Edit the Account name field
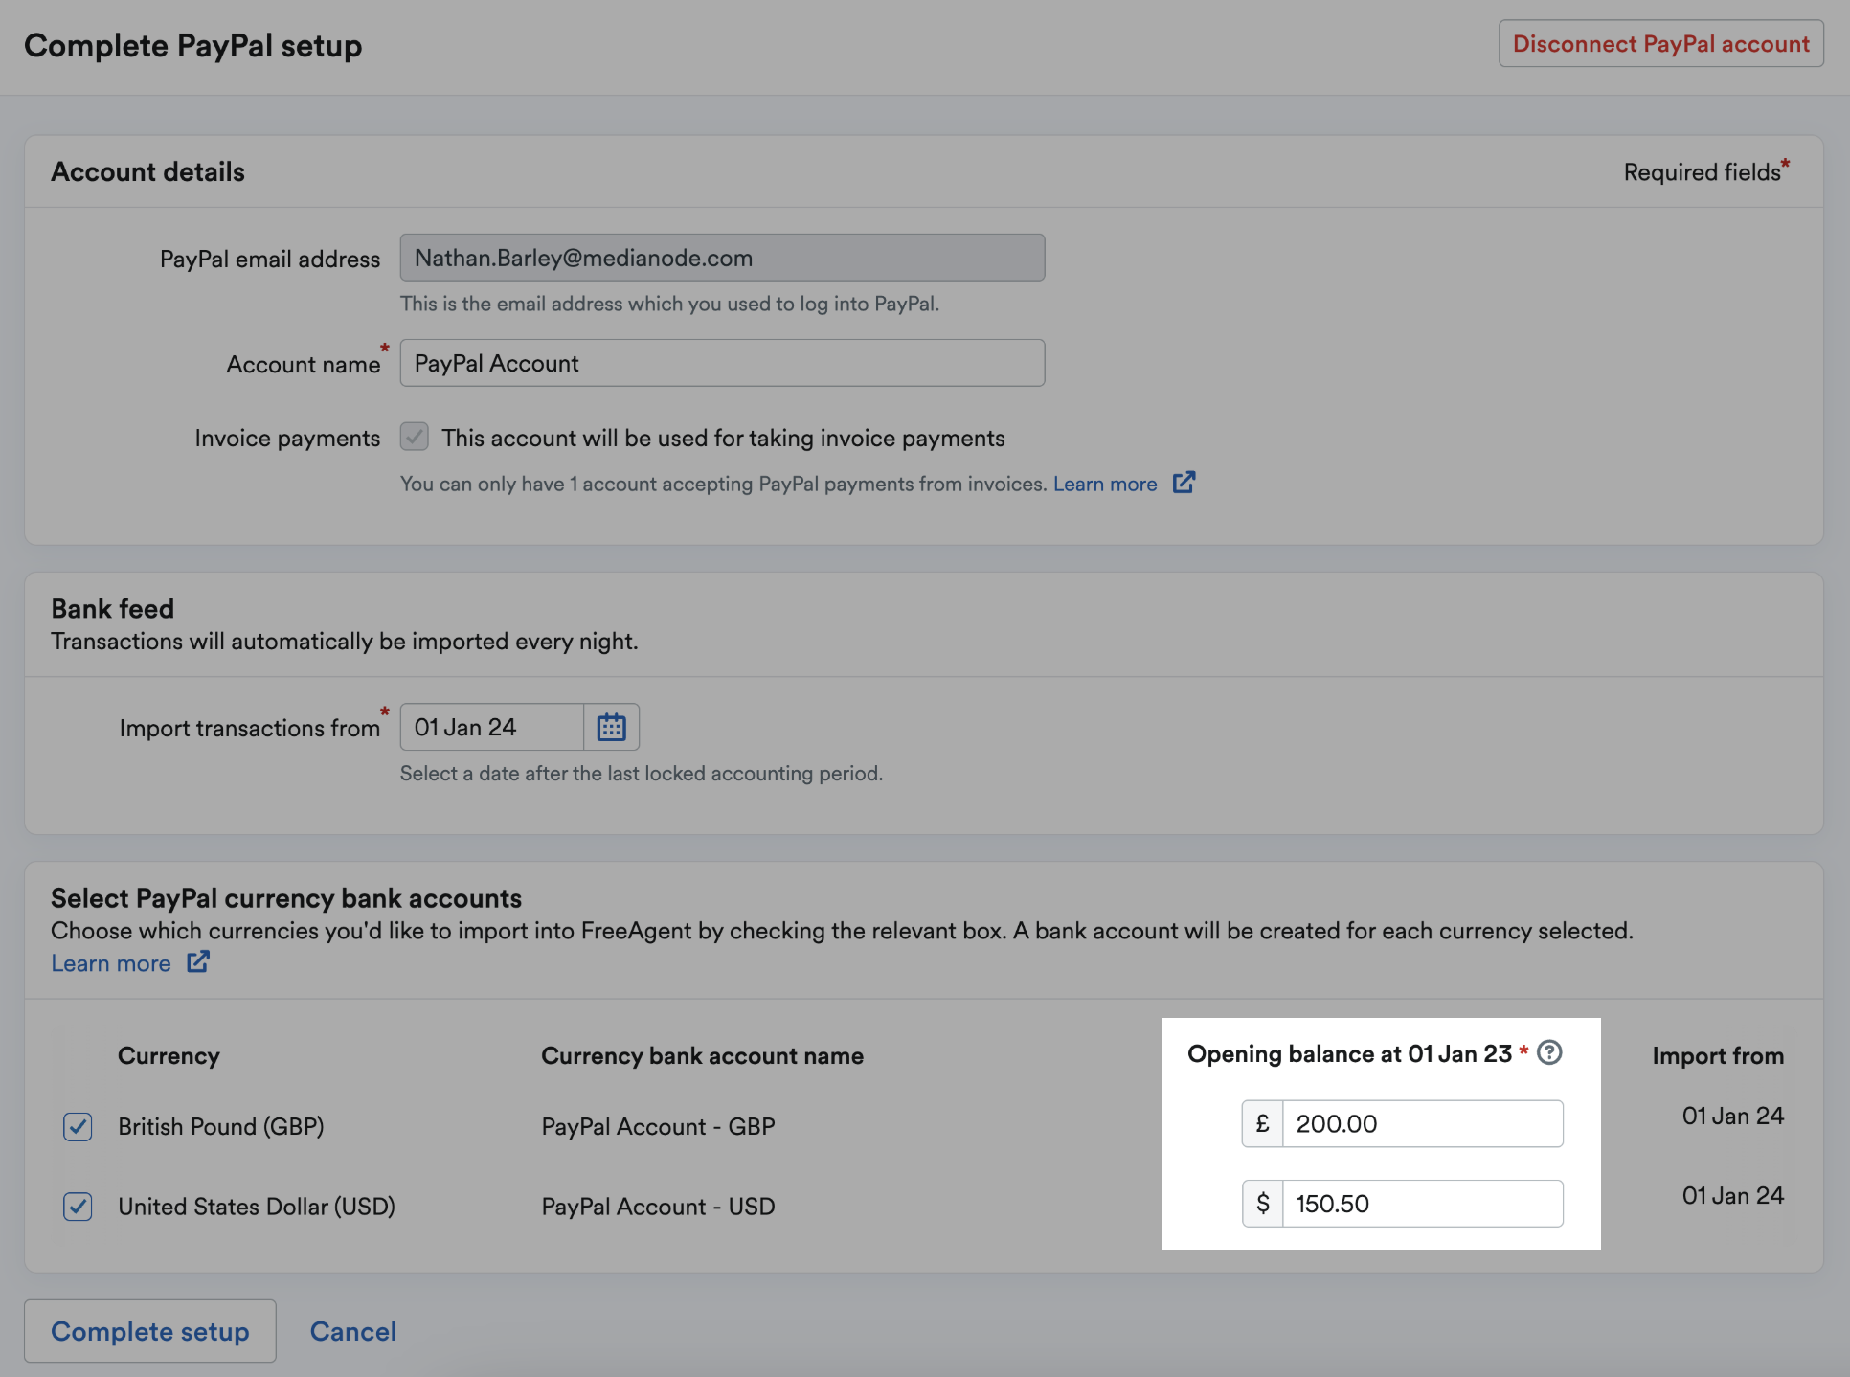The width and height of the screenshot is (1850, 1377). pyautogui.click(x=722, y=363)
